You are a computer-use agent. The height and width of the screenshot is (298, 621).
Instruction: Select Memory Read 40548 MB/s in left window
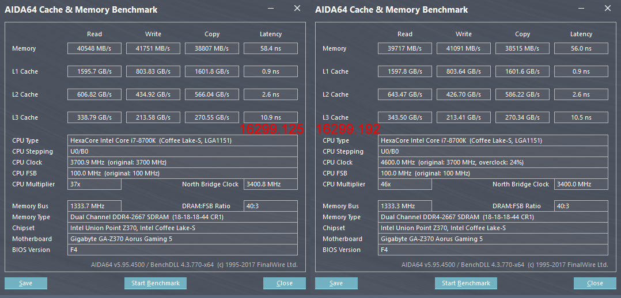pos(94,48)
